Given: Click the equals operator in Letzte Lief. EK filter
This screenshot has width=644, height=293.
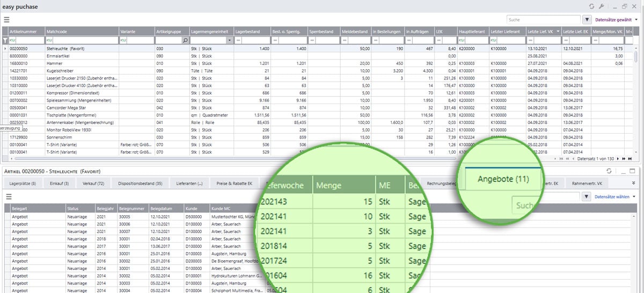Looking at the screenshot, I should [566, 40].
